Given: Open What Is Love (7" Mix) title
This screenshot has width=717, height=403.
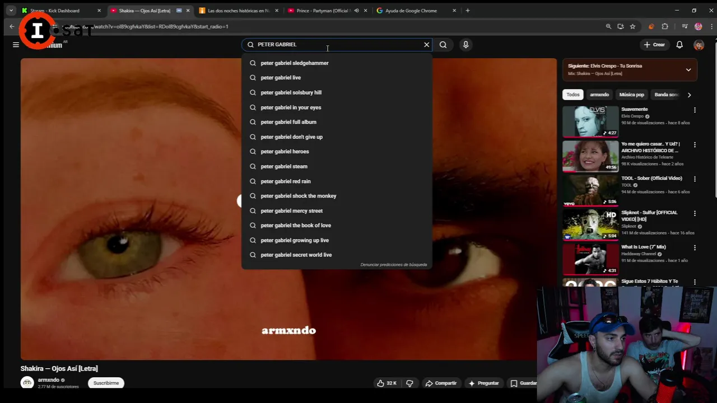Looking at the screenshot, I should tap(644, 247).
